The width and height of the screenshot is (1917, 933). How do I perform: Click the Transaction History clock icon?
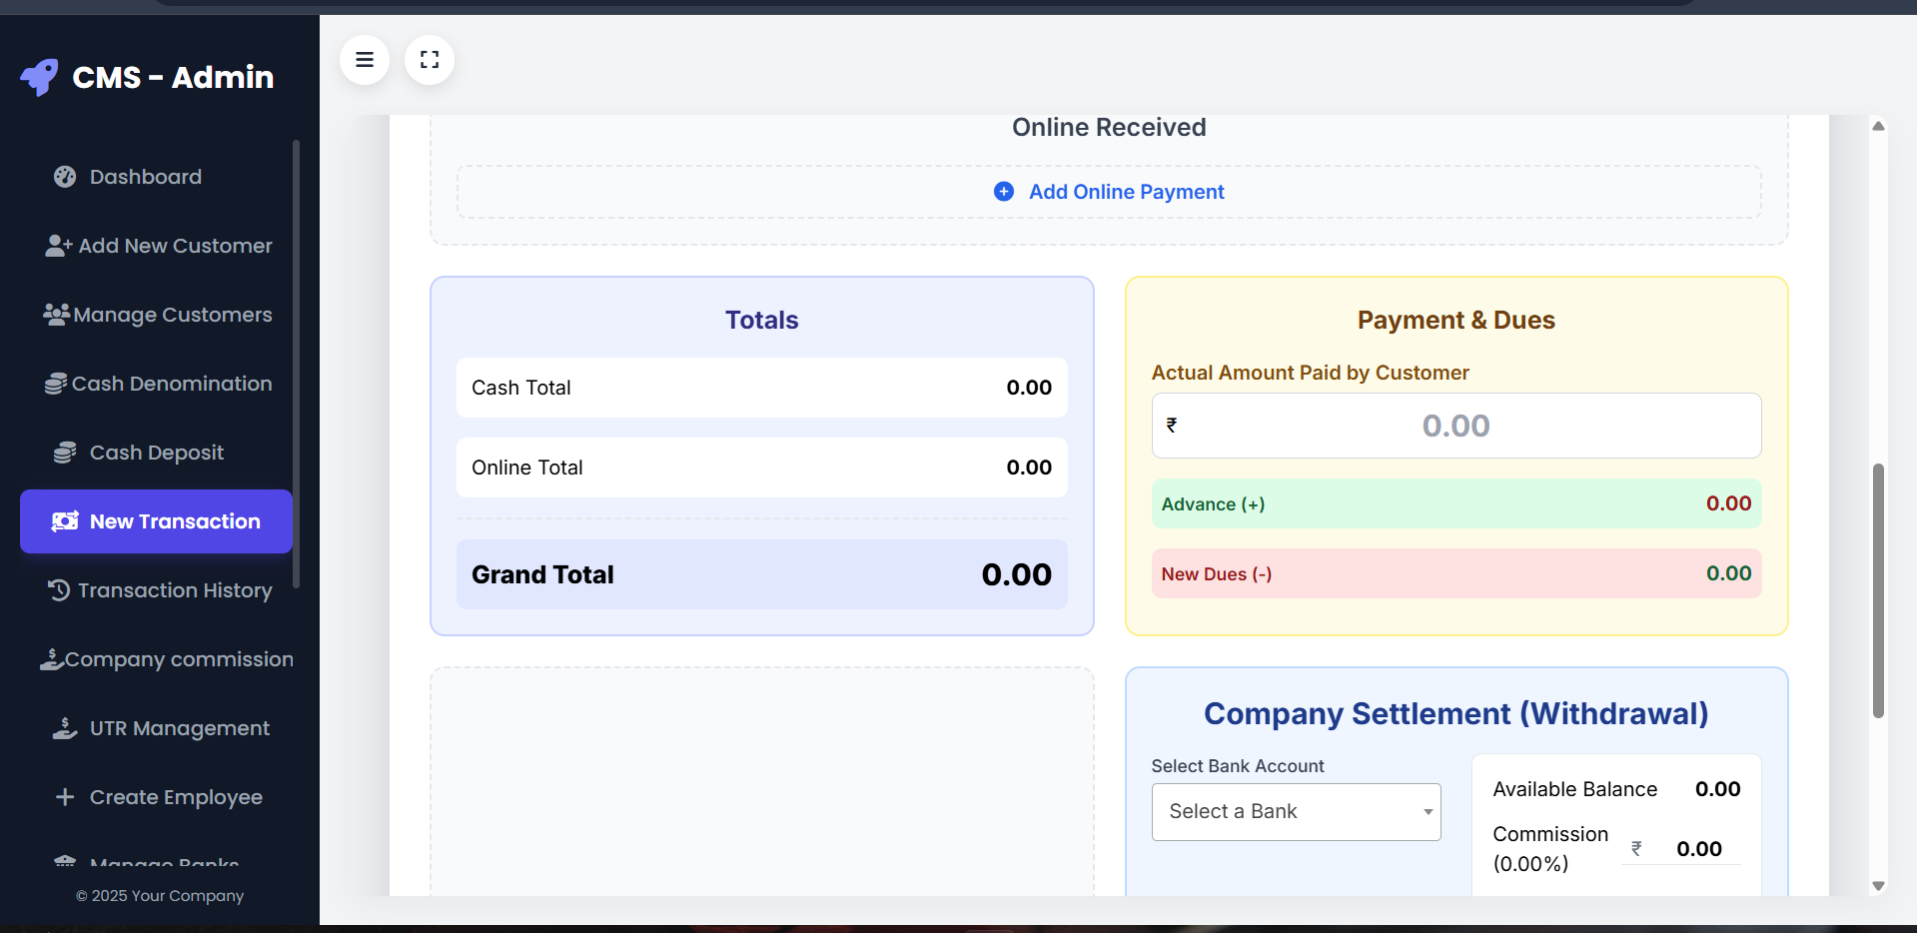(59, 590)
